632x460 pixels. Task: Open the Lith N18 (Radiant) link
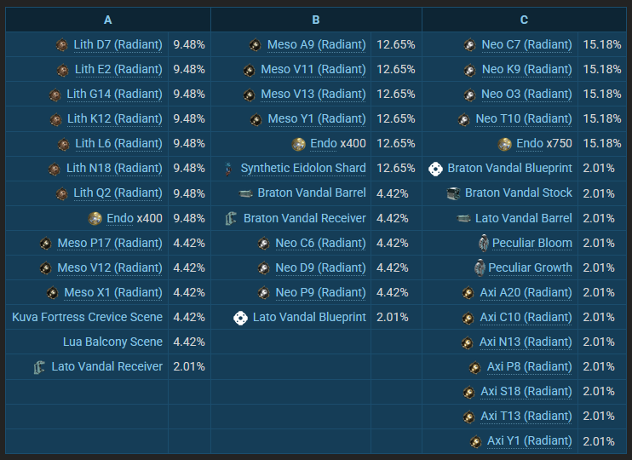point(114,169)
